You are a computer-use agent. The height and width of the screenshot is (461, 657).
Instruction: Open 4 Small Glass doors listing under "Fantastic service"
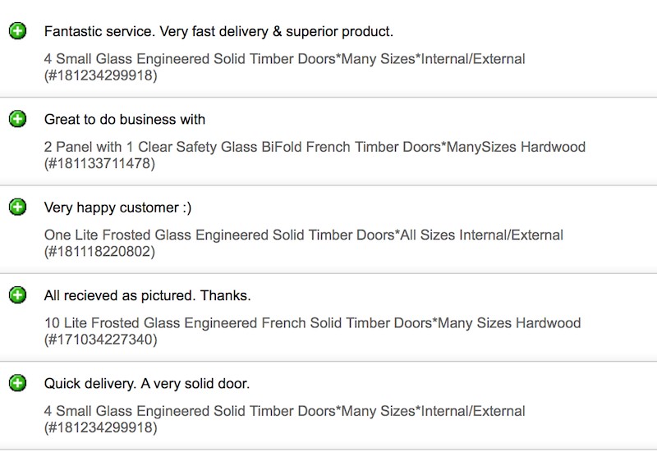[x=284, y=59]
